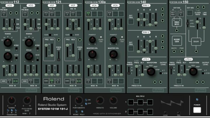Click the PORTAMENTO knob

(x=79, y=100)
